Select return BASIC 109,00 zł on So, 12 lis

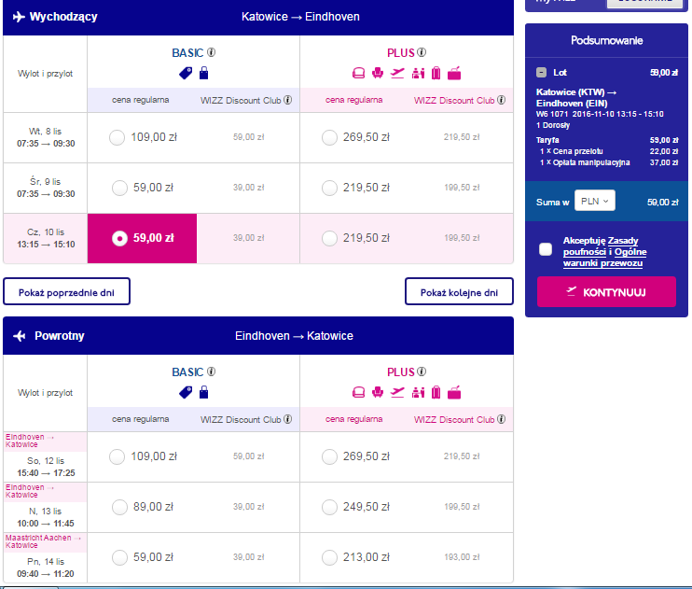point(117,456)
